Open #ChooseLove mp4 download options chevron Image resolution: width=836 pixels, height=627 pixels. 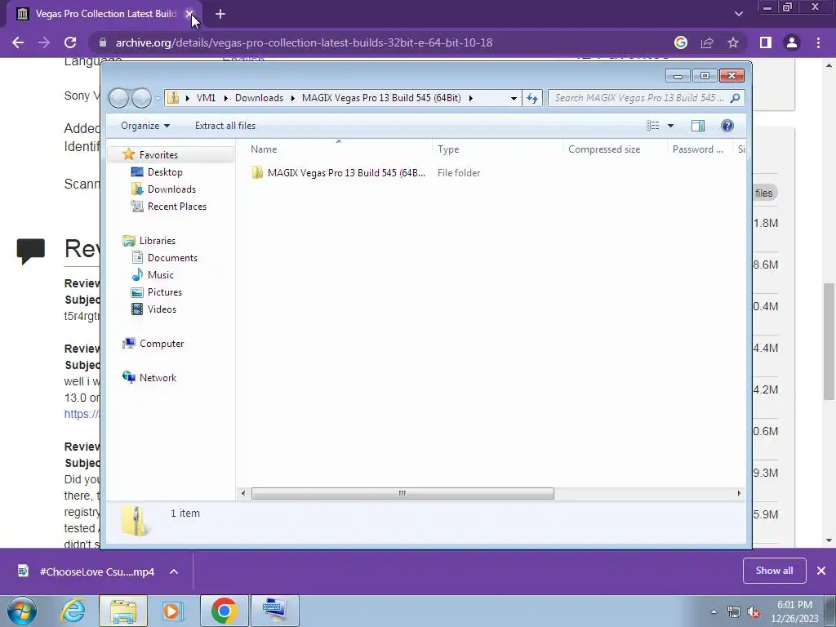(174, 571)
